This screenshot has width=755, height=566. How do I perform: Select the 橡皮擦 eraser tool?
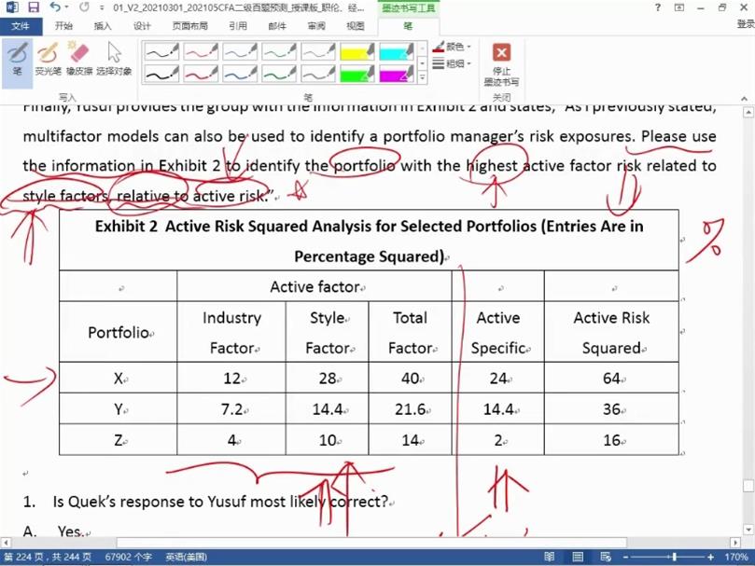pos(79,59)
